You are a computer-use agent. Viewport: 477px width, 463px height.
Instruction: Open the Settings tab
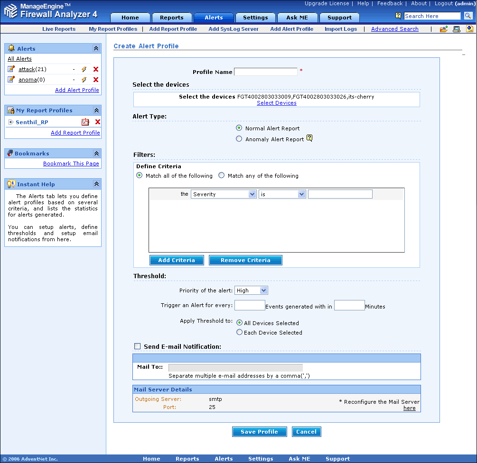pos(255,18)
